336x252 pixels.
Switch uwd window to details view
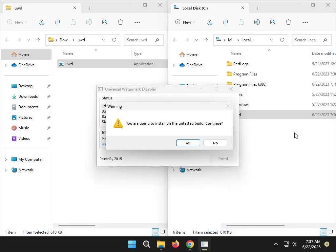[156, 232]
